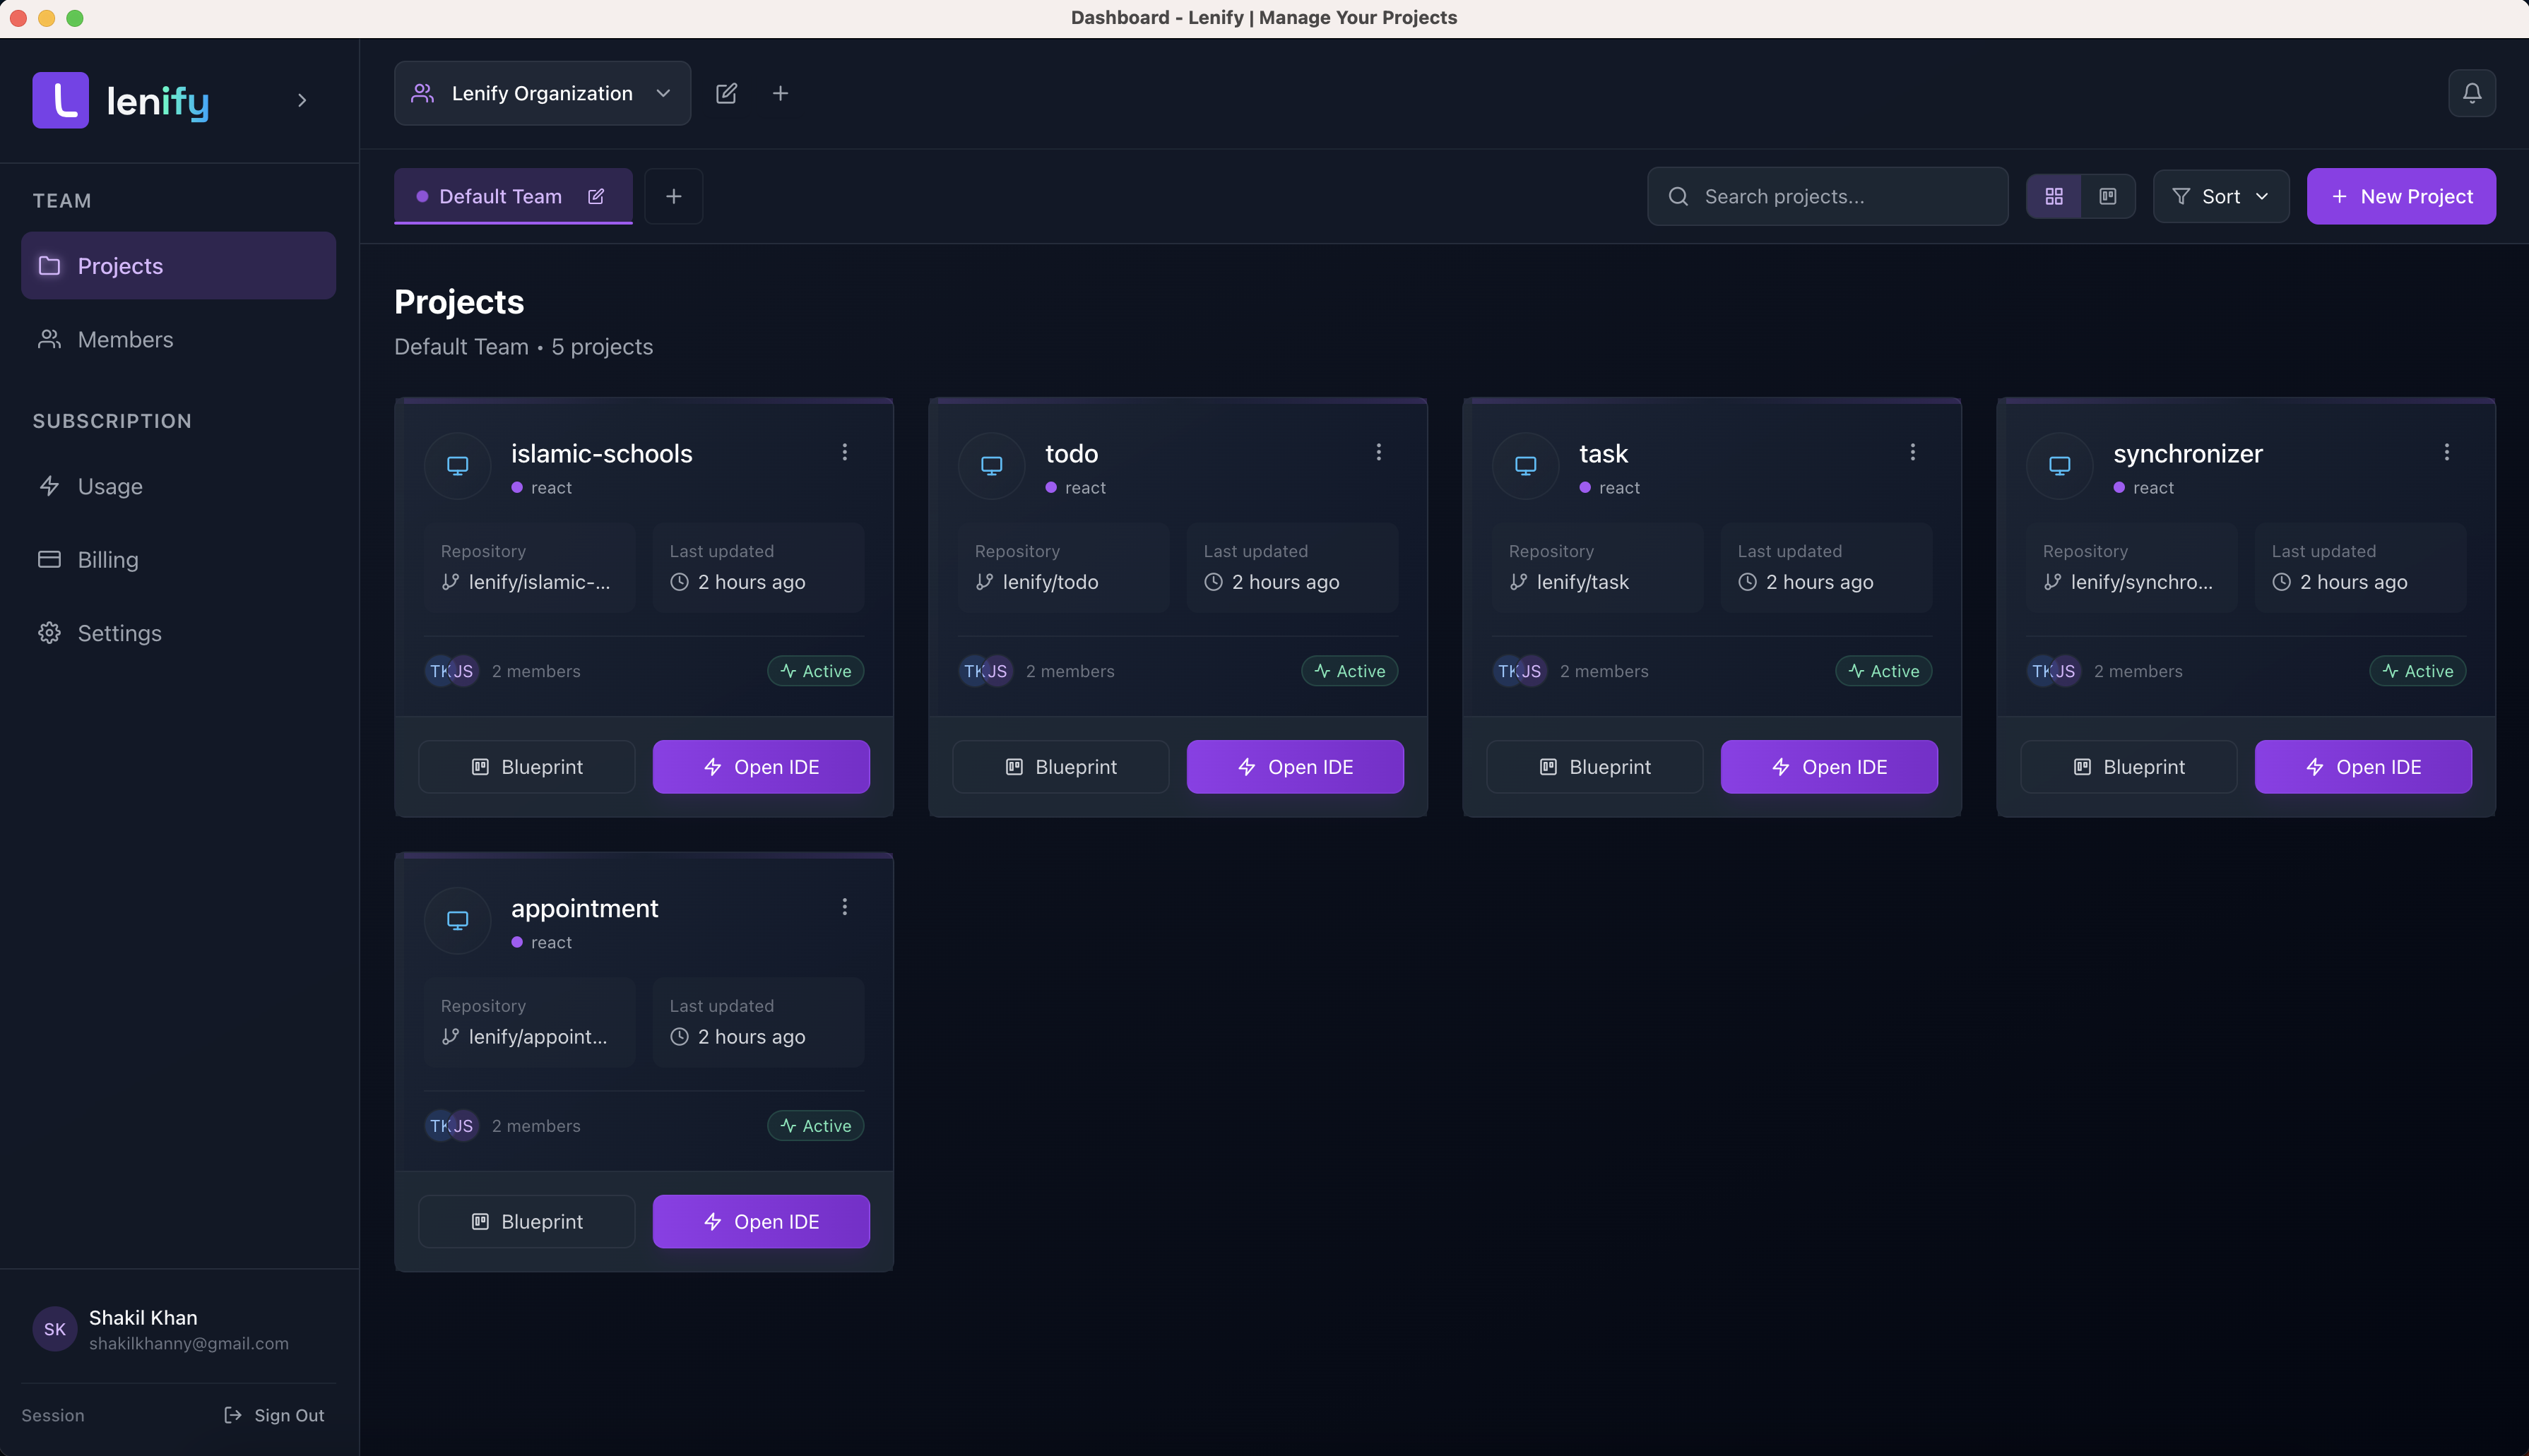Open IDE for the task project
This screenshot has width=2529, height=1456.
coord(1828,766)
